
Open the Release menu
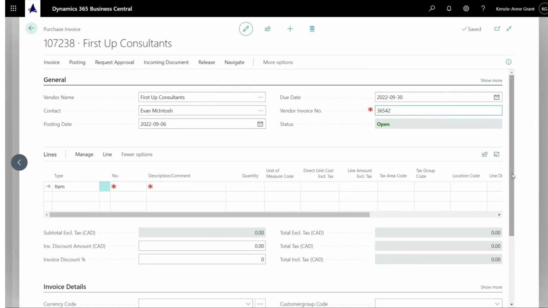click(206, 62)
